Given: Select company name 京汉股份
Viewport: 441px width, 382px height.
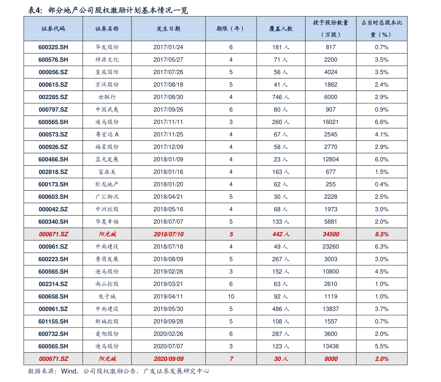Looking at the screenshot, I should [x=107, y=85].
